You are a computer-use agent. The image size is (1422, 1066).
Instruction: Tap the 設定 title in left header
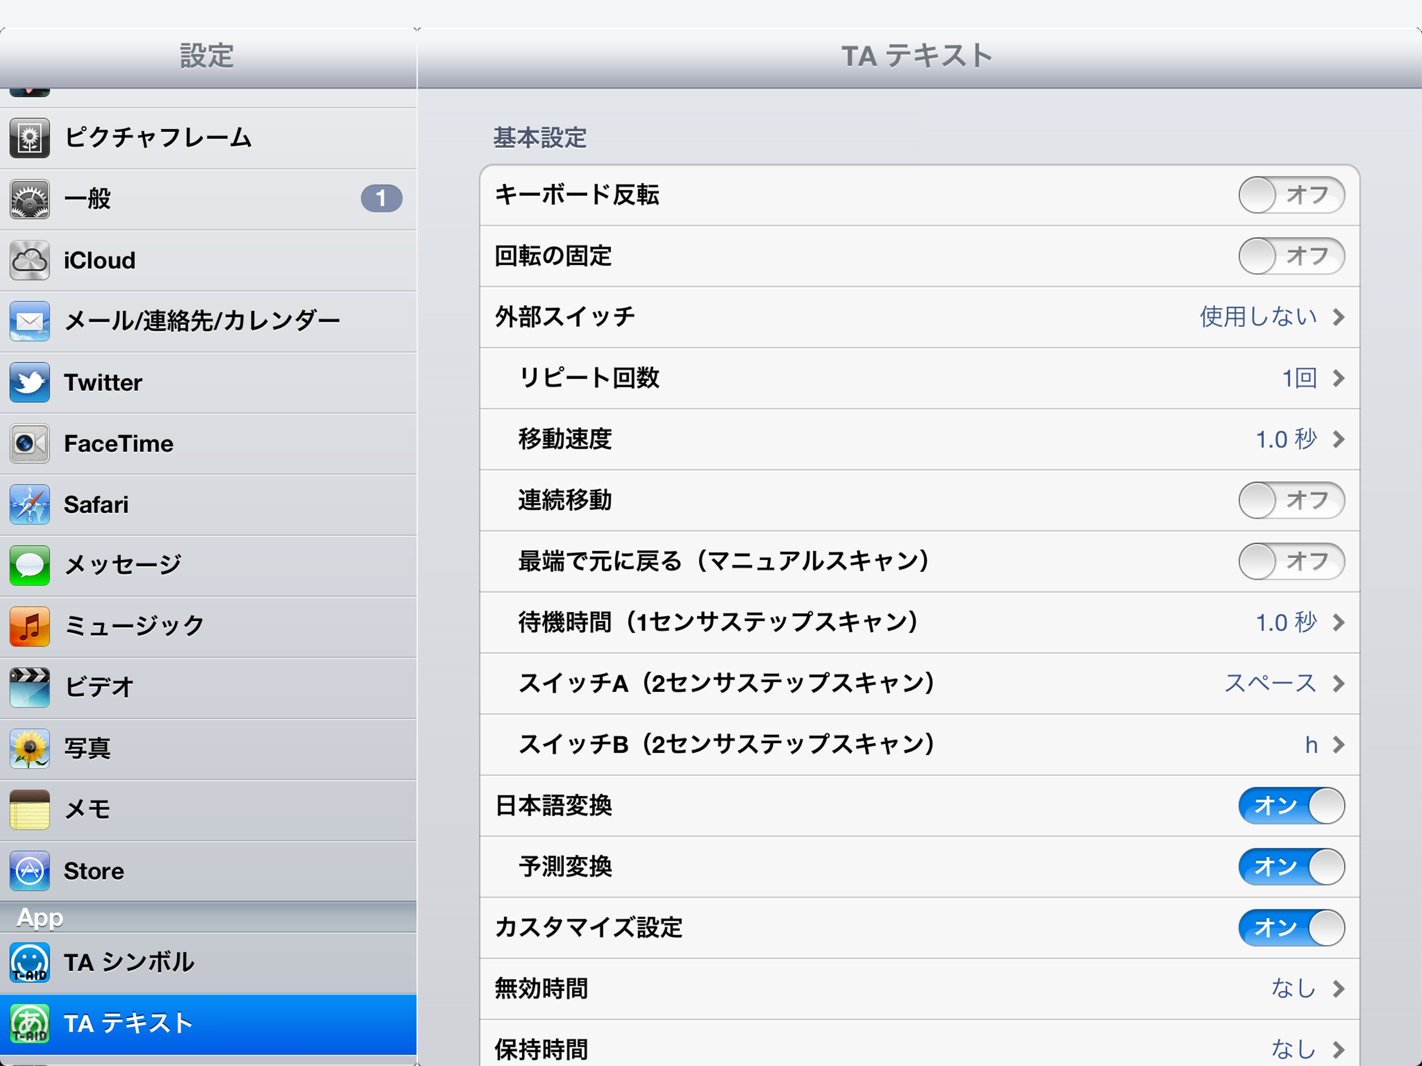(x=206, y=56)
